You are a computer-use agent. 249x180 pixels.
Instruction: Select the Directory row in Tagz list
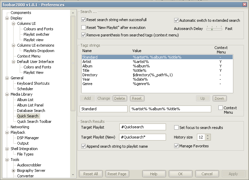point(90,75)
